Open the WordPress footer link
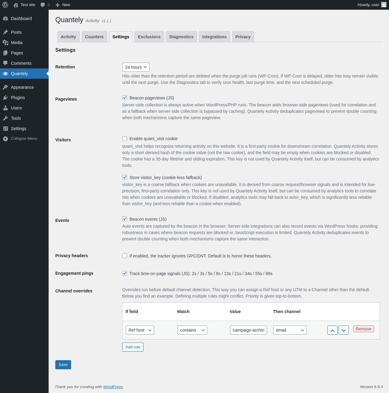Screen dimensions: 389x393 (x=113, y=387)
